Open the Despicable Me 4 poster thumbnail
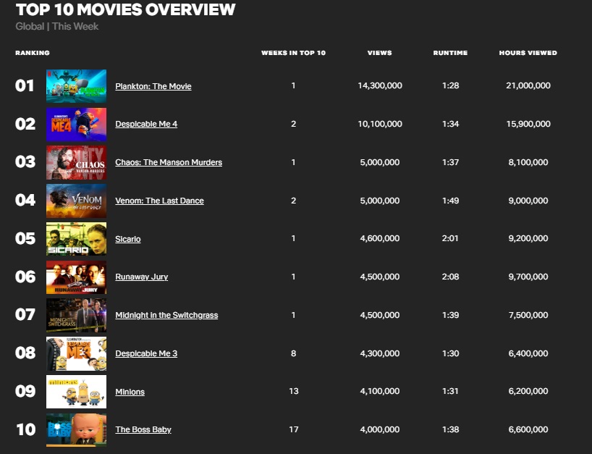592x454 pixels. [x=76, y=125]
